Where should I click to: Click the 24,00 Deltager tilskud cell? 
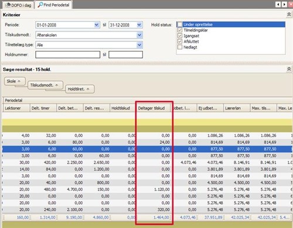(x=154, y=142)
